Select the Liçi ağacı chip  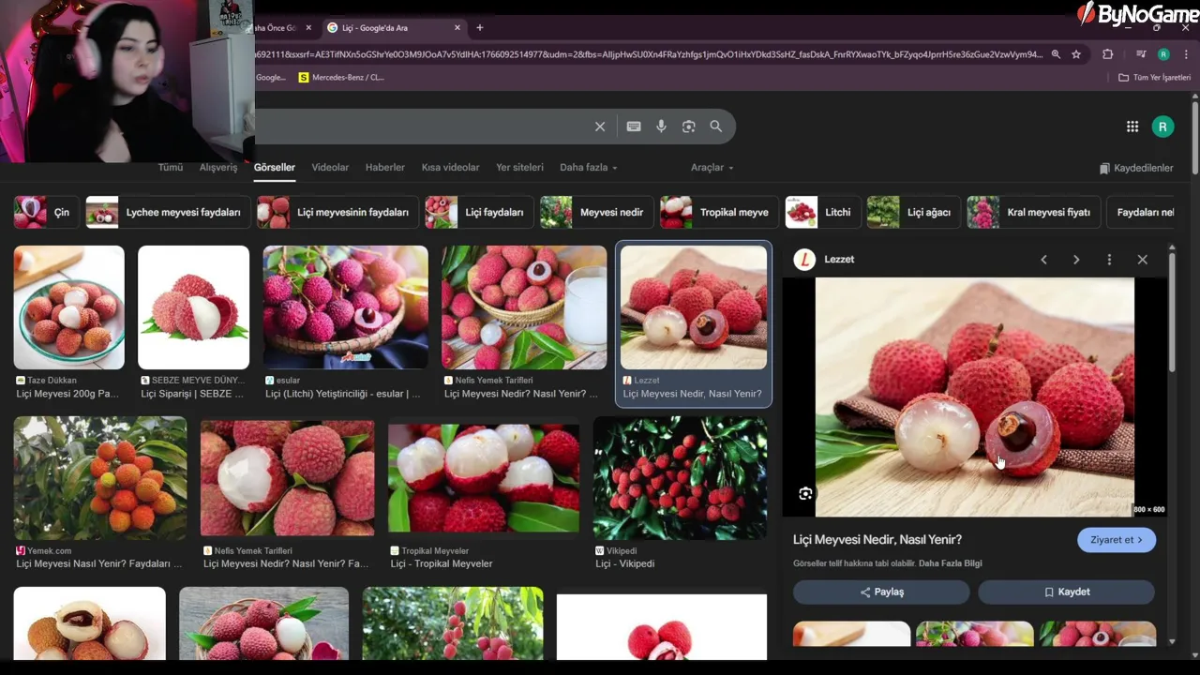(913, 213)
